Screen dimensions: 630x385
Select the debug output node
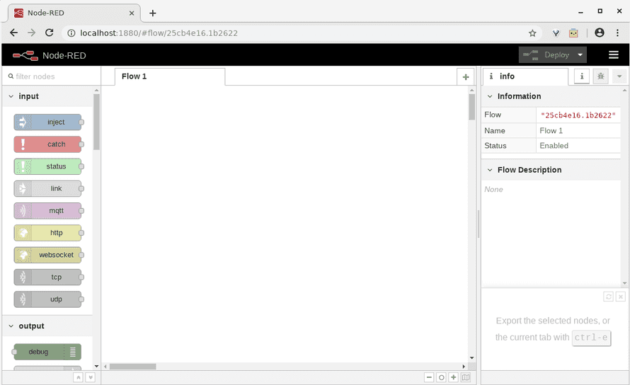pos(47,352)
